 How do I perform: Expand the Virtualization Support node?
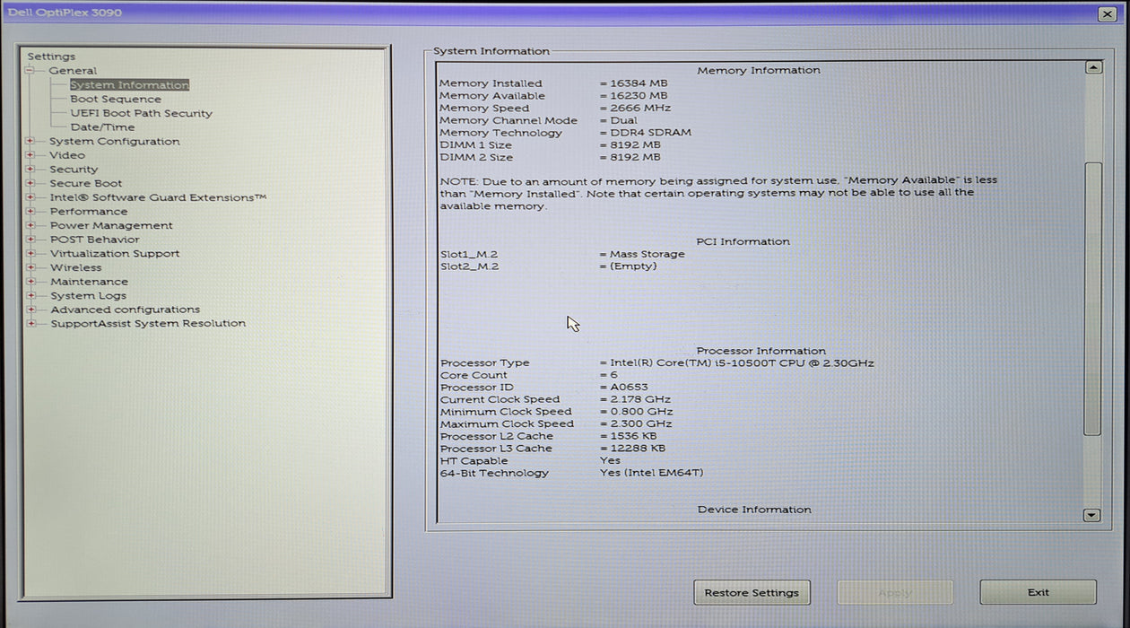[x=30, y=253]
